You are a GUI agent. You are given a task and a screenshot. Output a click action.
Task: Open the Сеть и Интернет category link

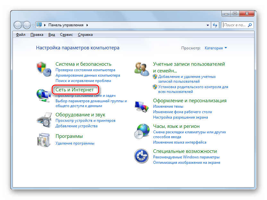coord(74,90)
